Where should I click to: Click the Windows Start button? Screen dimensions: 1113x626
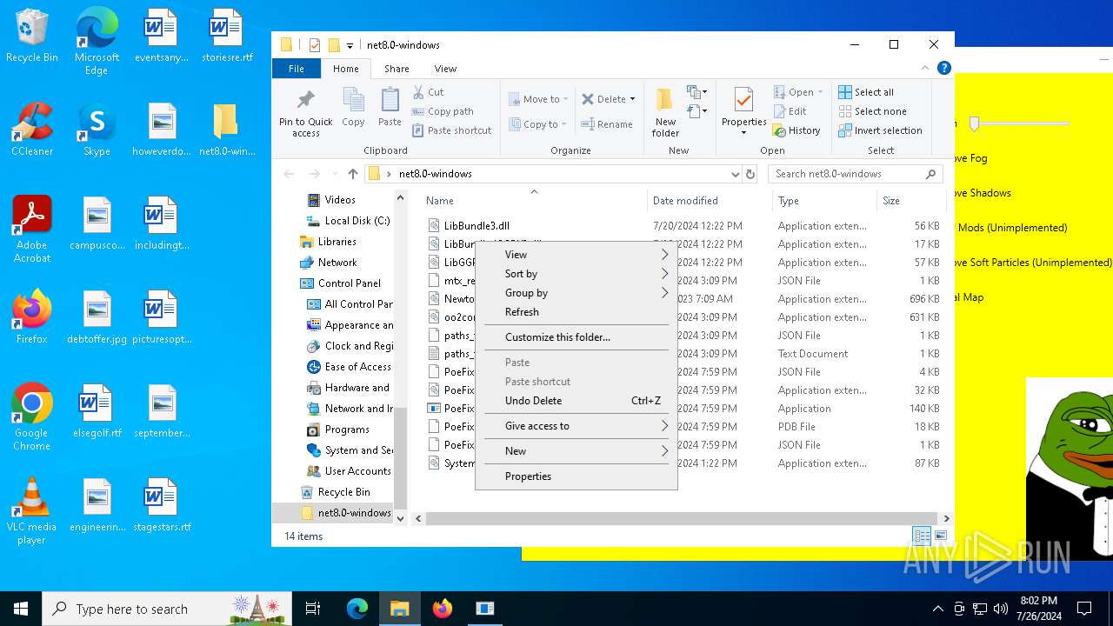click(21, 609)
